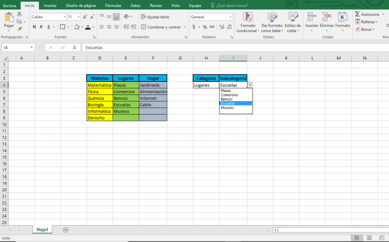This screenshot has height=242, width=389.
Task: Toggle italic formatting with K button
Action: (41, 27)
